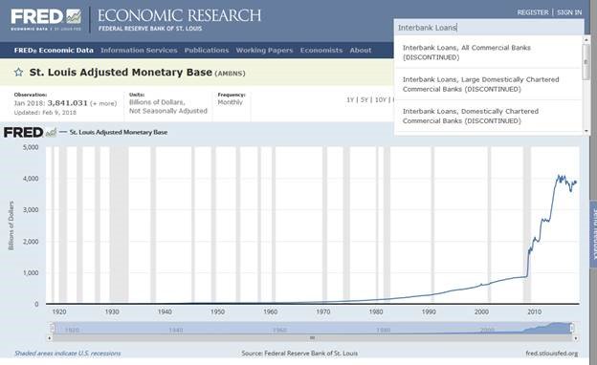The height and width of the screenshot is (365, 597).
Task: Click the fred.stlouisfed.org link text
Action: click(x=552, y=354)
